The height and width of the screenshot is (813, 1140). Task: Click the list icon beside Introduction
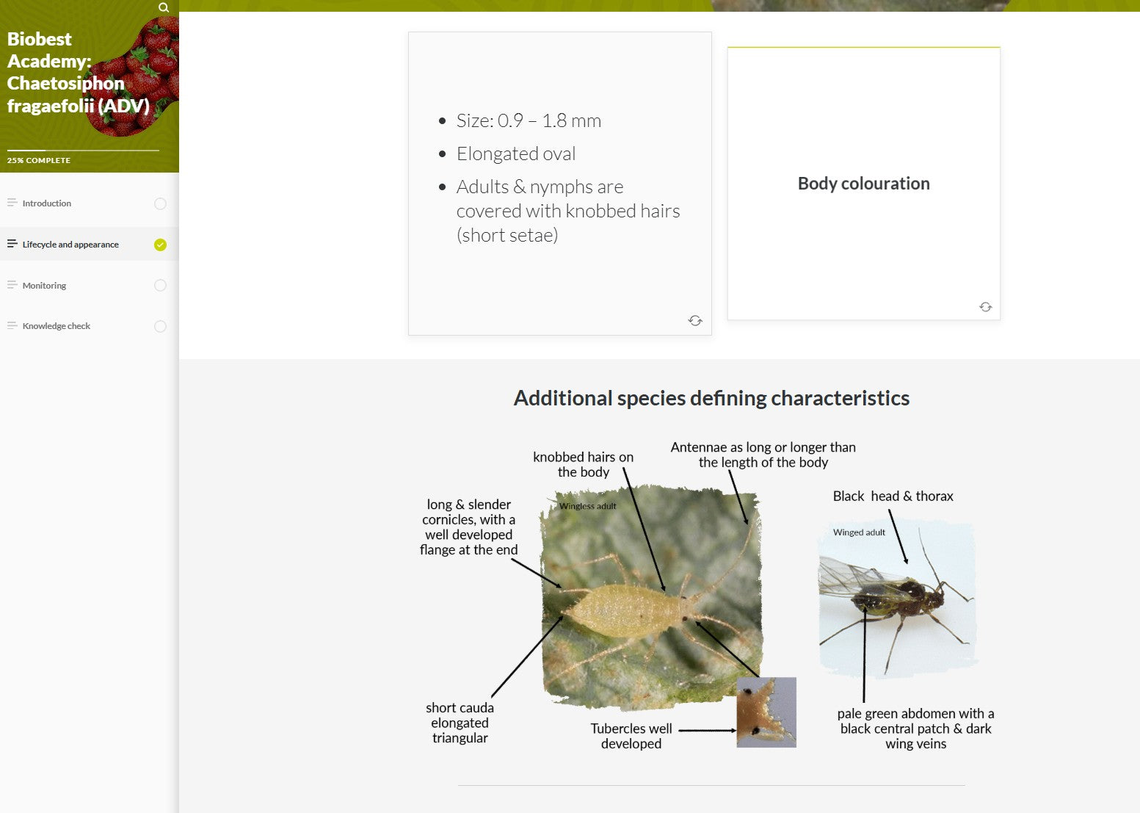coord(12,203)
